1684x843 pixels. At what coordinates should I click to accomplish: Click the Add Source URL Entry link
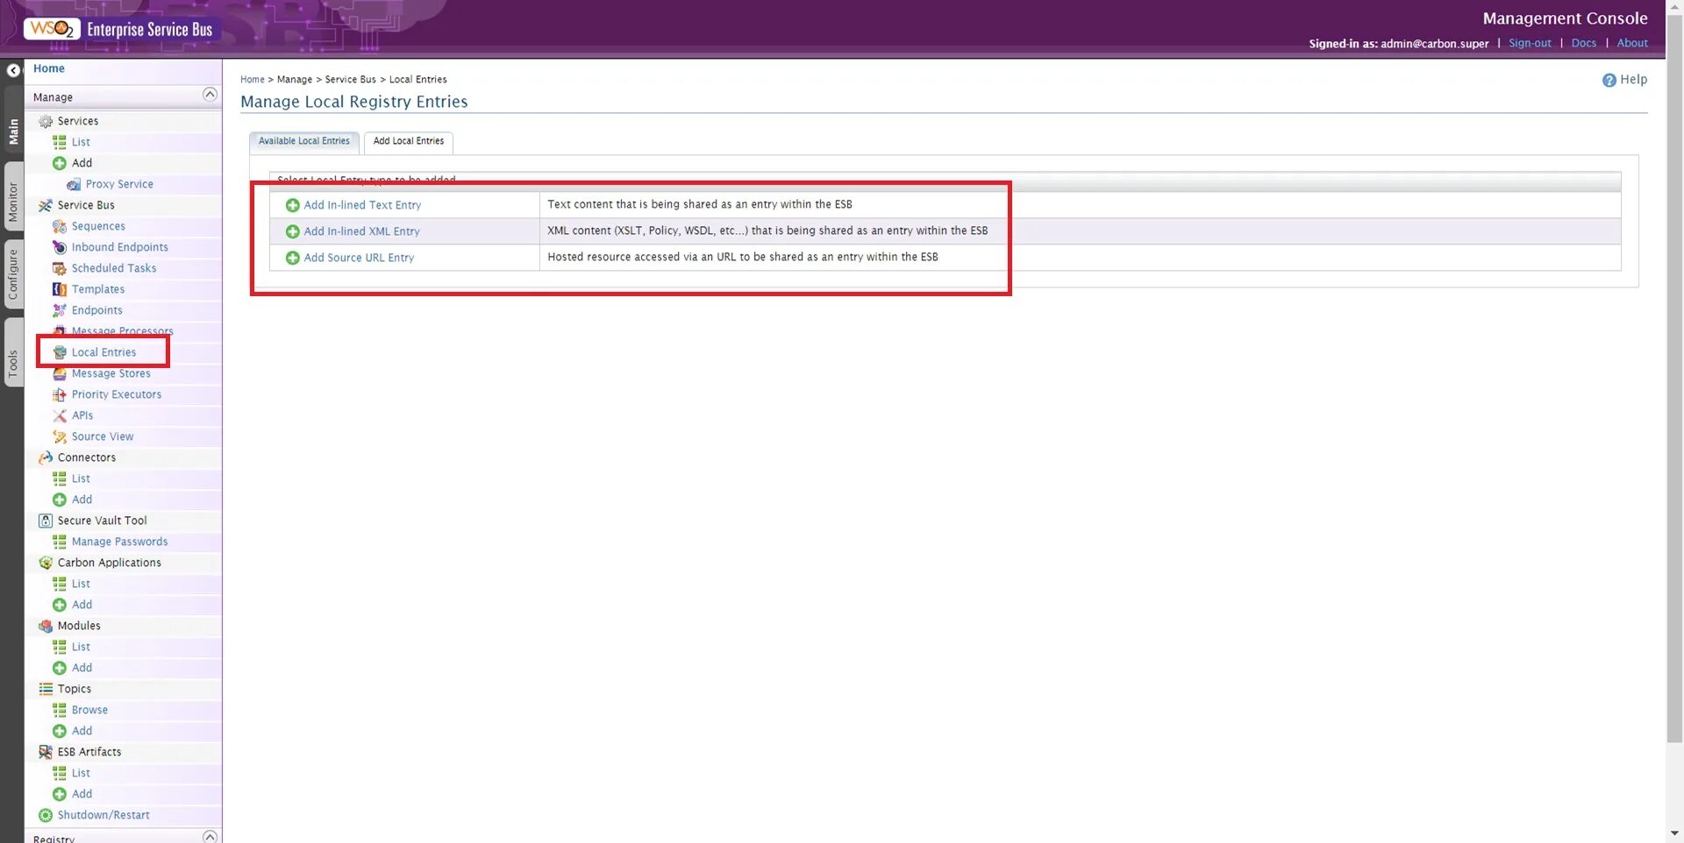[x=359, y=258]
